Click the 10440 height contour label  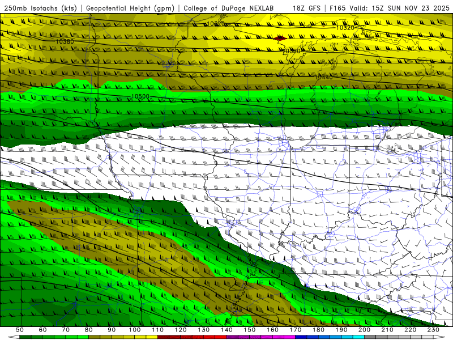point(323,77)
